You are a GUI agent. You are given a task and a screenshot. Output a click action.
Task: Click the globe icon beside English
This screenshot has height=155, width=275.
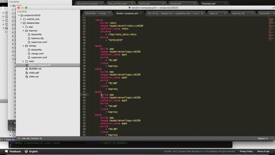pos(26,151)
